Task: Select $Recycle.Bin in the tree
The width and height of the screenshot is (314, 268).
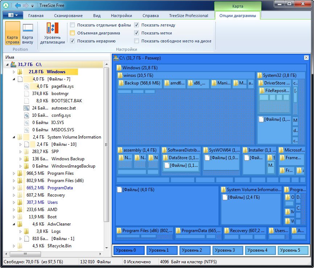Action: pos(59,246)
